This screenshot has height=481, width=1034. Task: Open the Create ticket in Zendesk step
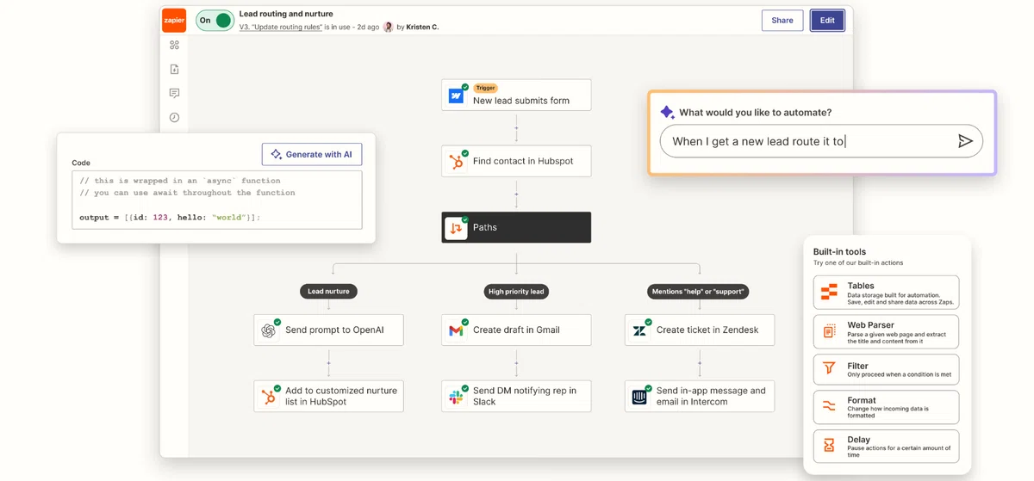[x=699, y=330]
